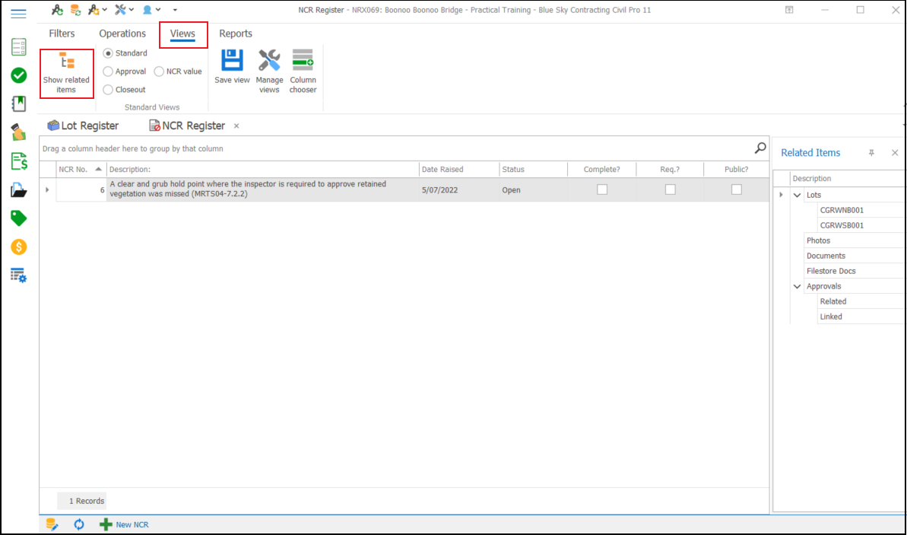Collapse the Lots tree node

click(797, 195)
